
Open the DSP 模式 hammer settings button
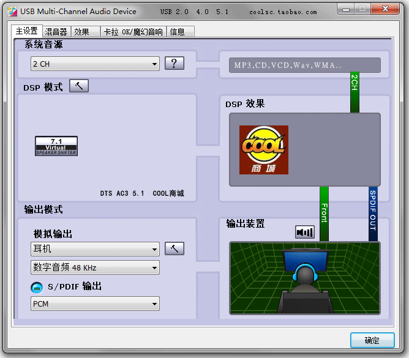(79, 86)
